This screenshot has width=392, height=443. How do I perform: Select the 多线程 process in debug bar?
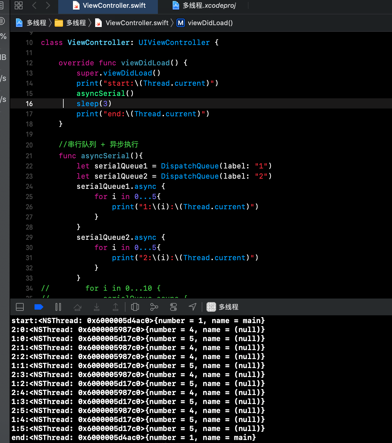[x=222, y=307]
